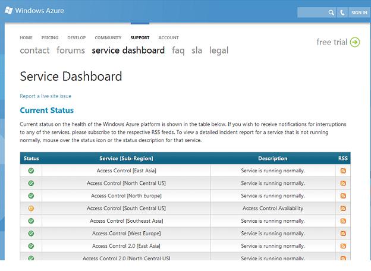
Task: Click the free trial arrow icon
Action: click(x=355, y=42)
